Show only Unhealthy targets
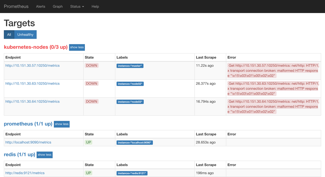 click(x=25, y=35)
